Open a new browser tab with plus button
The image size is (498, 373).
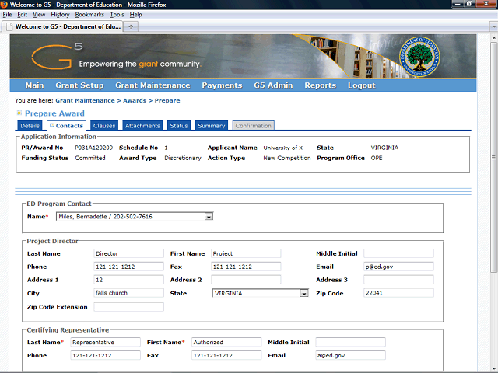pos(131,26)
